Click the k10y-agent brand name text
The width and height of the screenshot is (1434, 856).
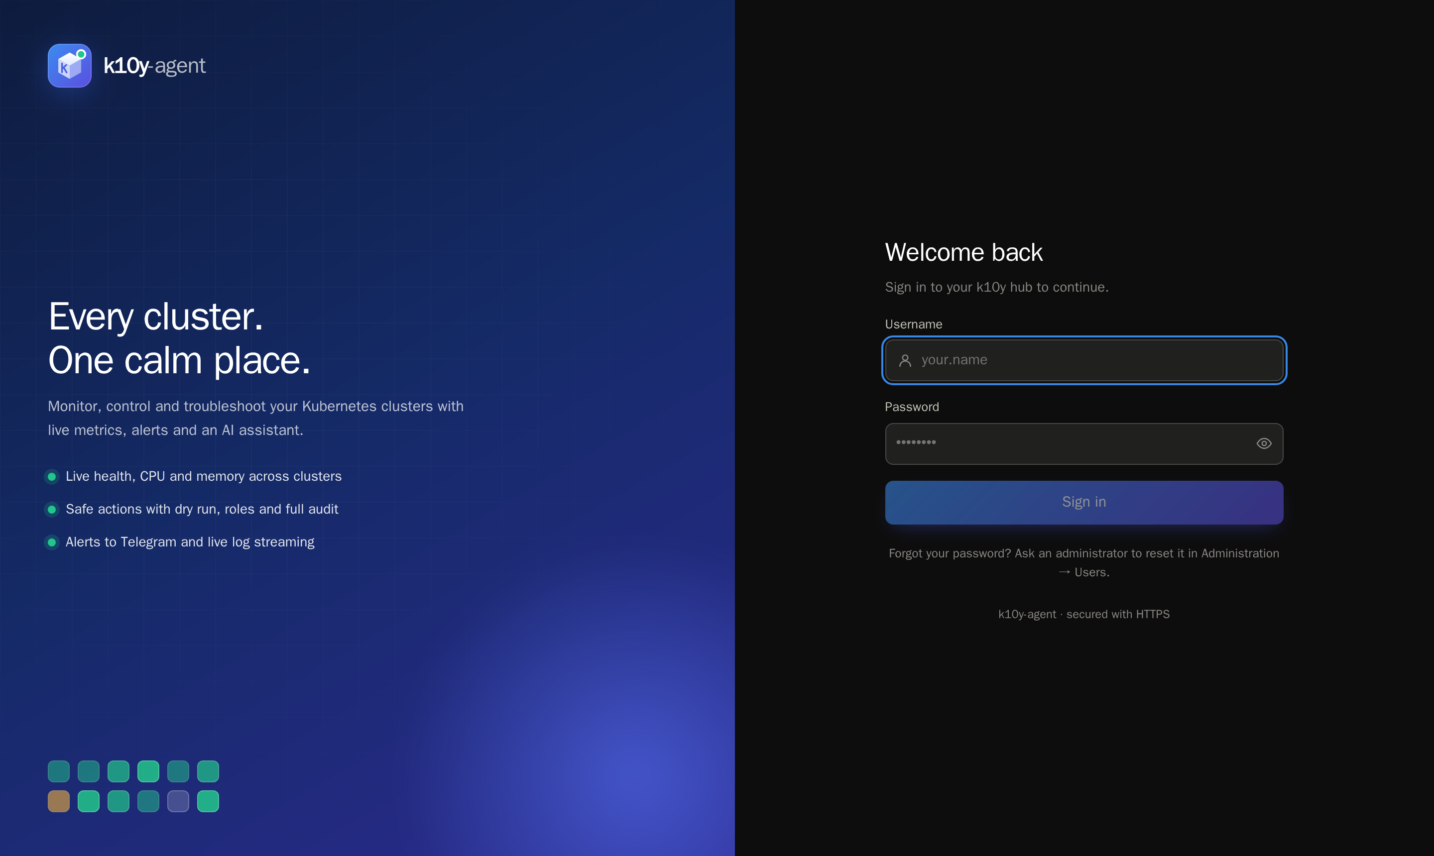[155, 66]
